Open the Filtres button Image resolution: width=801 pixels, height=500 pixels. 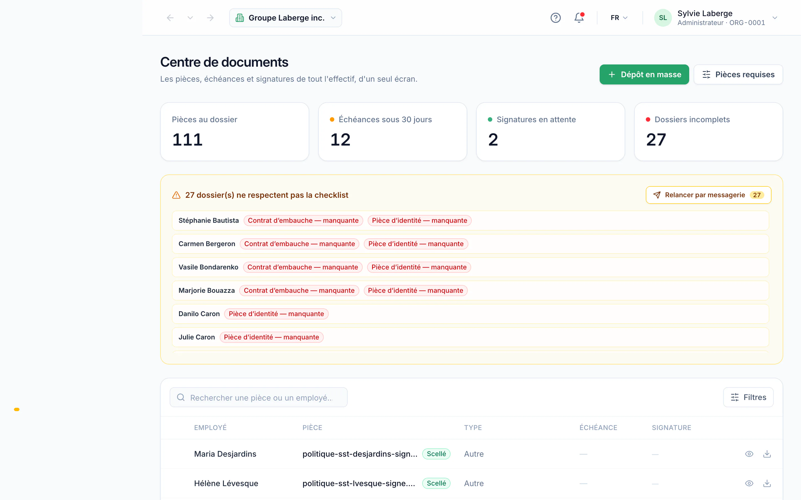[x=748, y=397]
